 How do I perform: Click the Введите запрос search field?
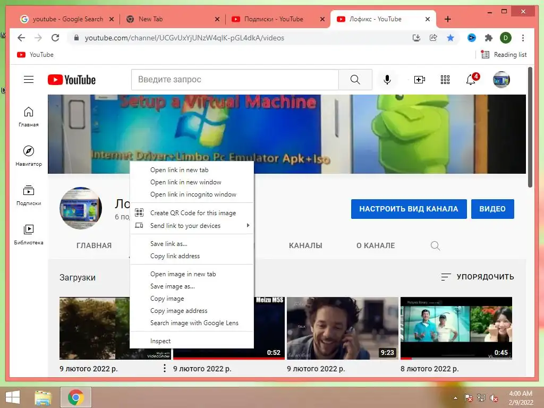235,80
